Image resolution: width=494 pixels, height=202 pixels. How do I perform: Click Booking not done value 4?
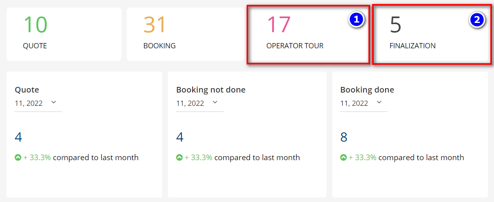180,137
